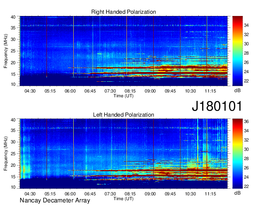Viewport: 253px width, 205px height.
Task: Click the 25 MHz tick on Left Handed plot
Action: (x=13, y=154)
